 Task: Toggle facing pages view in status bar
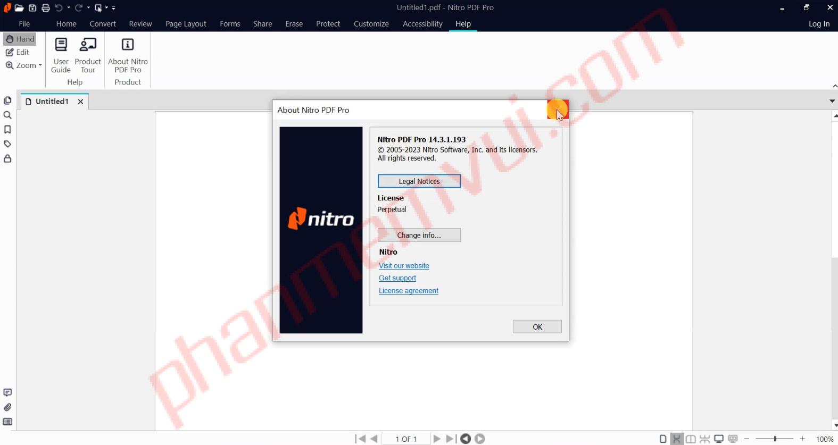tap(691, 439)
